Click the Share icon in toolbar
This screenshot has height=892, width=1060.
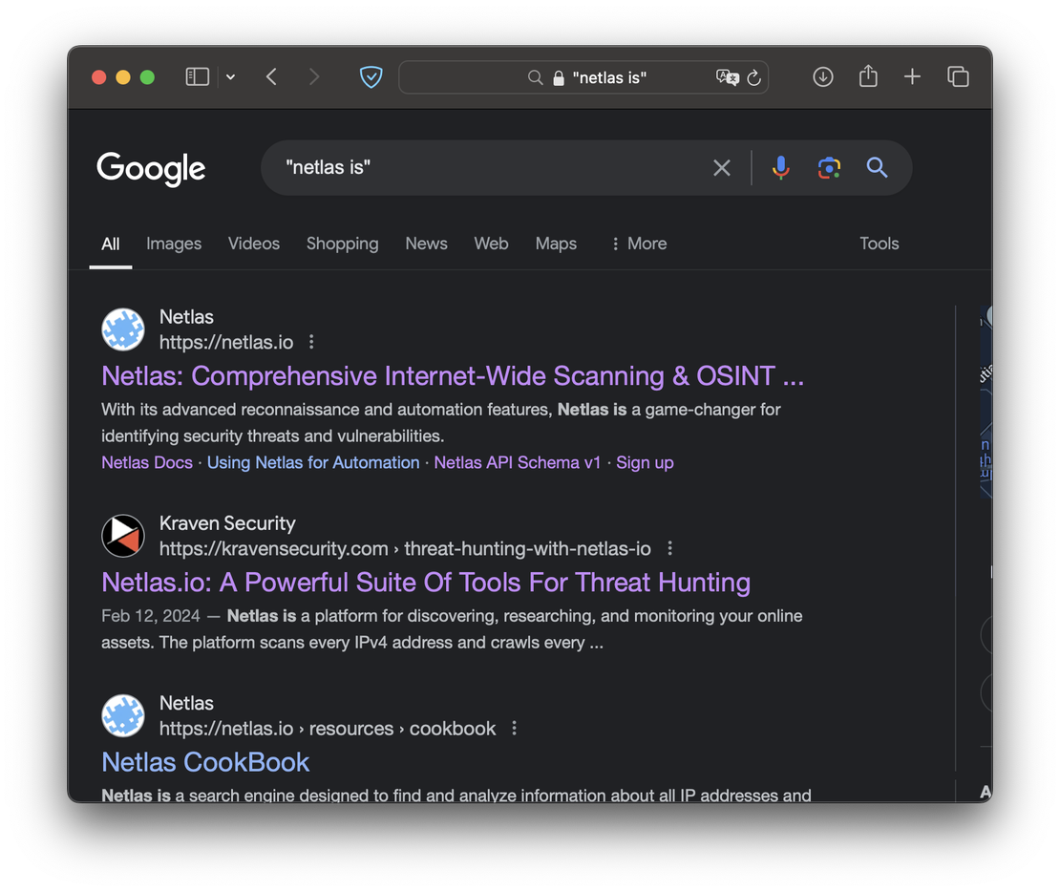click(x=868, y=76)
